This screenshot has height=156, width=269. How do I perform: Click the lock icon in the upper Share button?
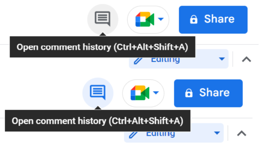[194, 19]
